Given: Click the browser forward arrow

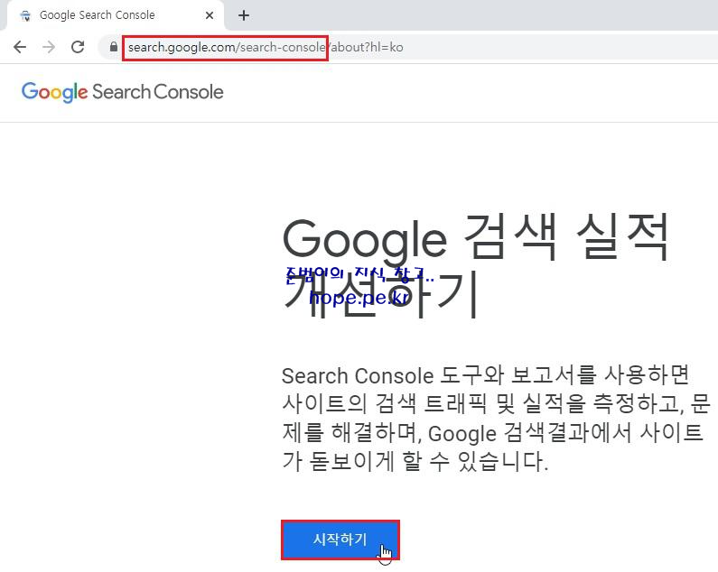Looking at the screenshot, I should [49, 47].
